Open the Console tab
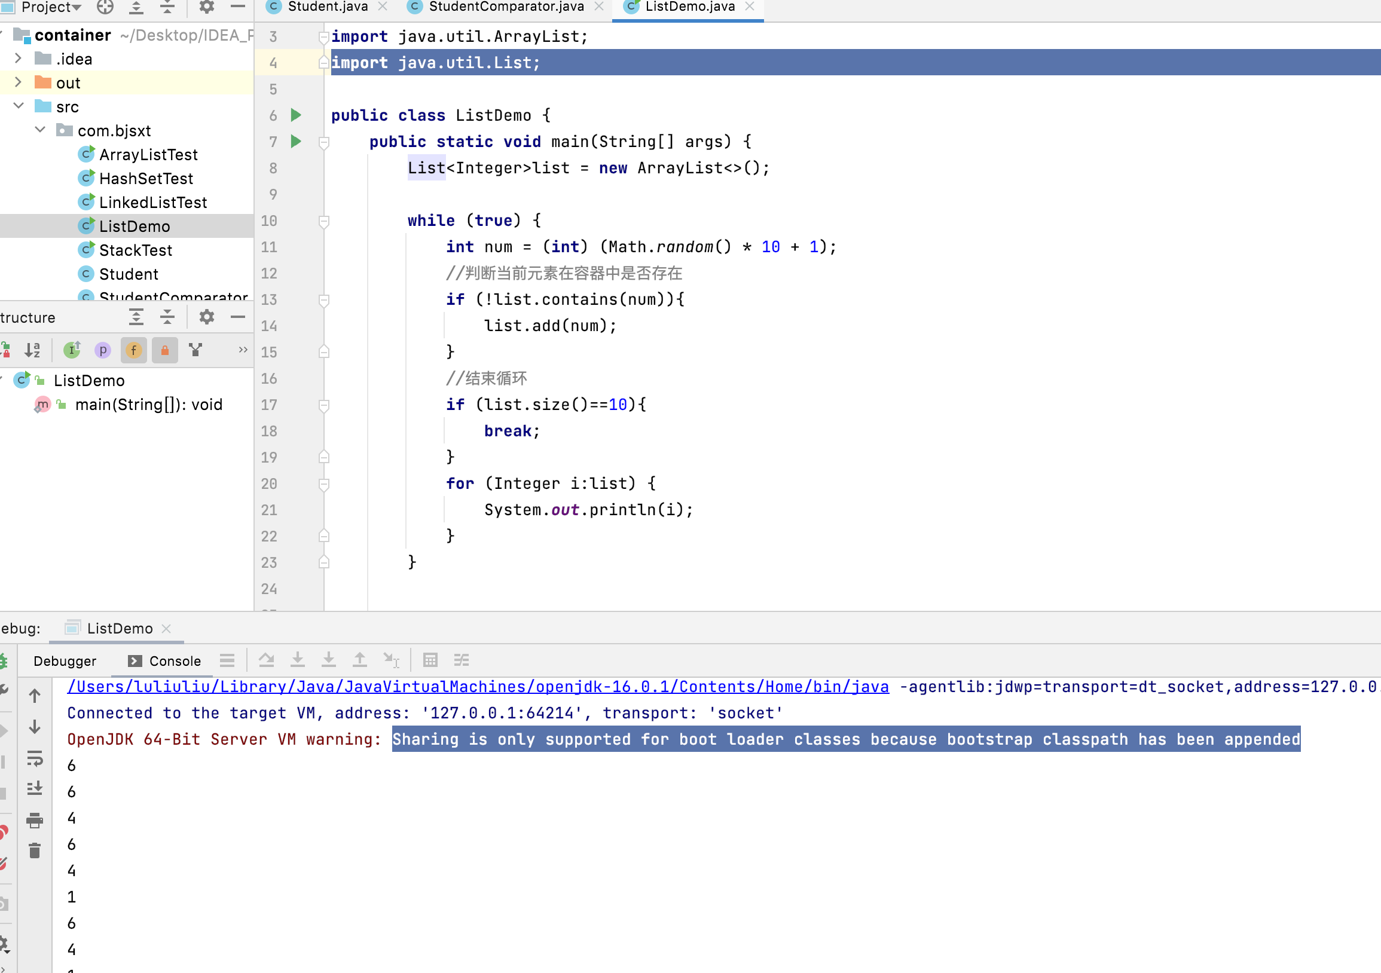Viewport: 1381px width, 973px height. coord(164,661)
